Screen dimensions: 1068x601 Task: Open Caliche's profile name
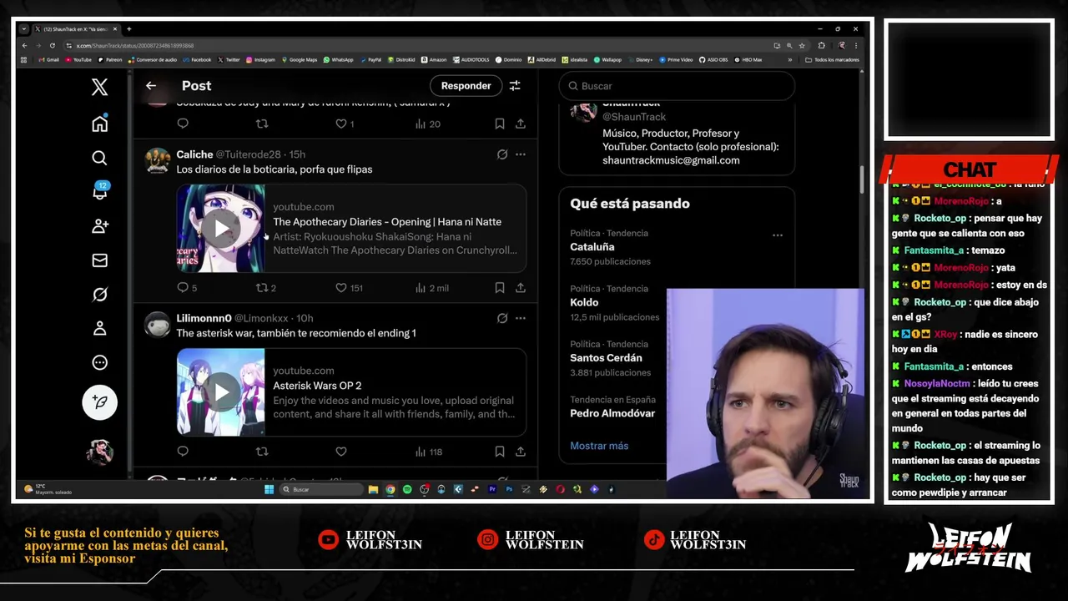coord(194,154)
